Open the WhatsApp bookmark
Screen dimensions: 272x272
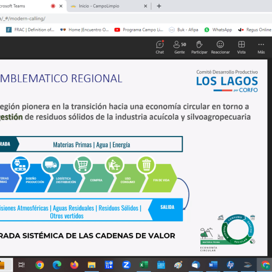coord(218,29)
